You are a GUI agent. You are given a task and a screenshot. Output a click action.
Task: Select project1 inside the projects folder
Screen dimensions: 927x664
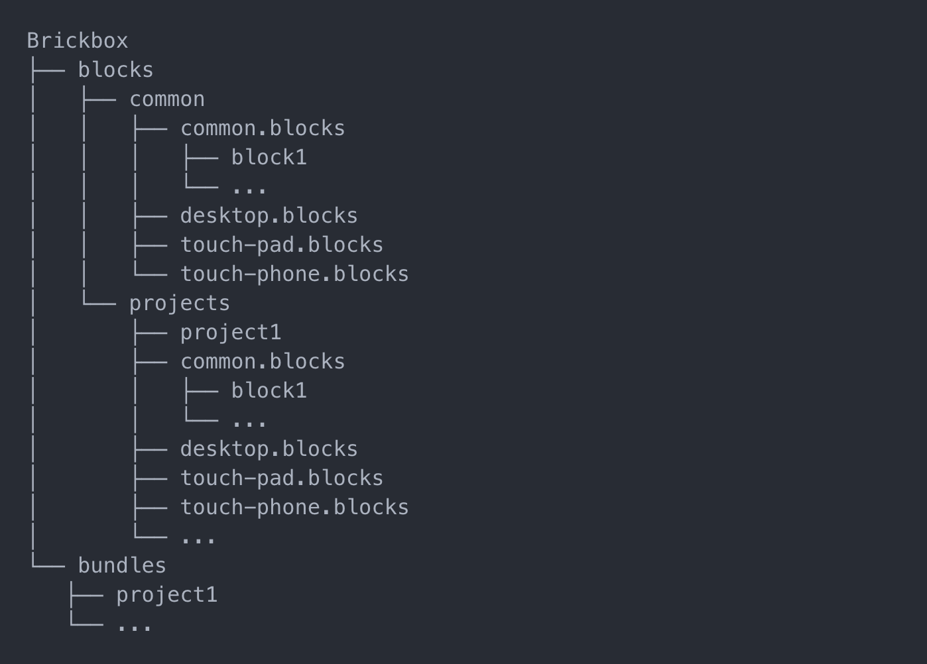pos(230,333)
